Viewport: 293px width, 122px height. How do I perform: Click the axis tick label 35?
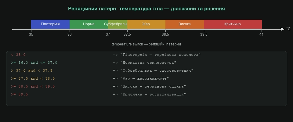tap(31, 34)
